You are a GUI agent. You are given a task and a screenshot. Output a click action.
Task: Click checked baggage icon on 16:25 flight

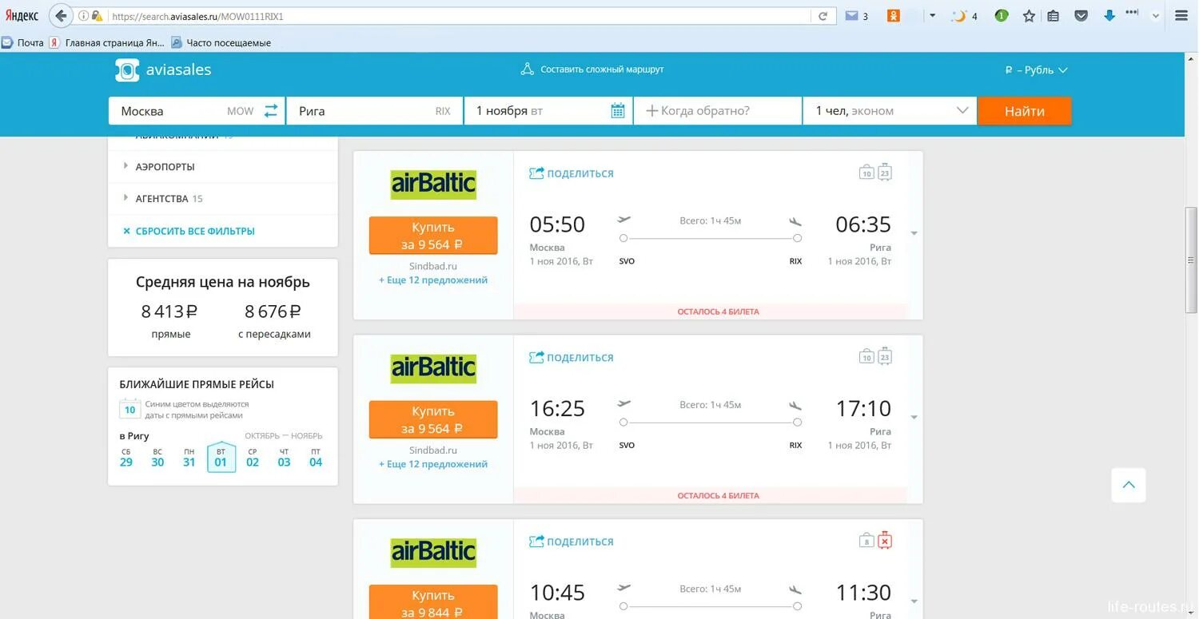click(x=884, y=356)
